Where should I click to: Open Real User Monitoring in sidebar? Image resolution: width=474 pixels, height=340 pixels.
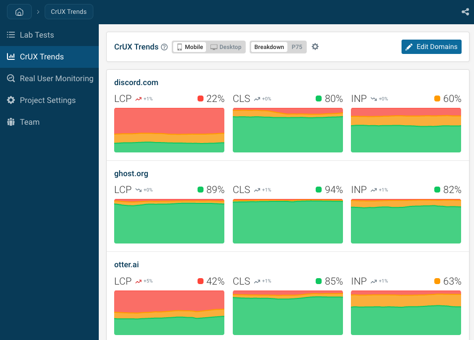(49, 78)
